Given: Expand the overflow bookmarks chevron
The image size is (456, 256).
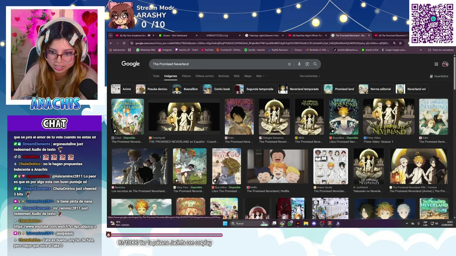Looking at the screenshot, I should (x=421, y=50).
